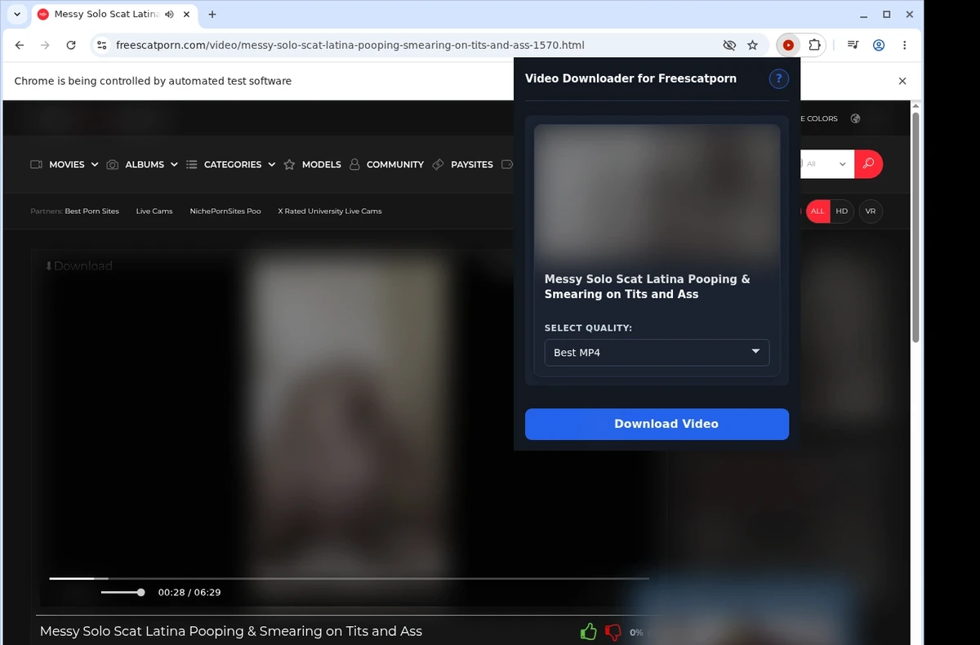Image resolution: width=980 pixels, height=645 pixels.
Task: Open a new browser tab
Action: click(x=212, y=14)
